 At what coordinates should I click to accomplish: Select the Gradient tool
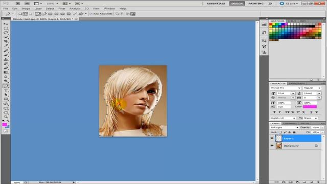tap(6, 73)
